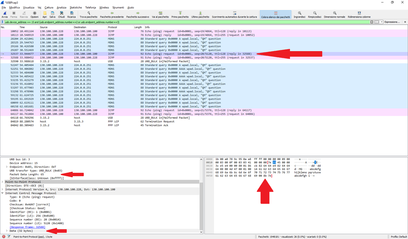408x239 pixels.
Task: Click the details pane scroll down arrow
Action: 201,232
